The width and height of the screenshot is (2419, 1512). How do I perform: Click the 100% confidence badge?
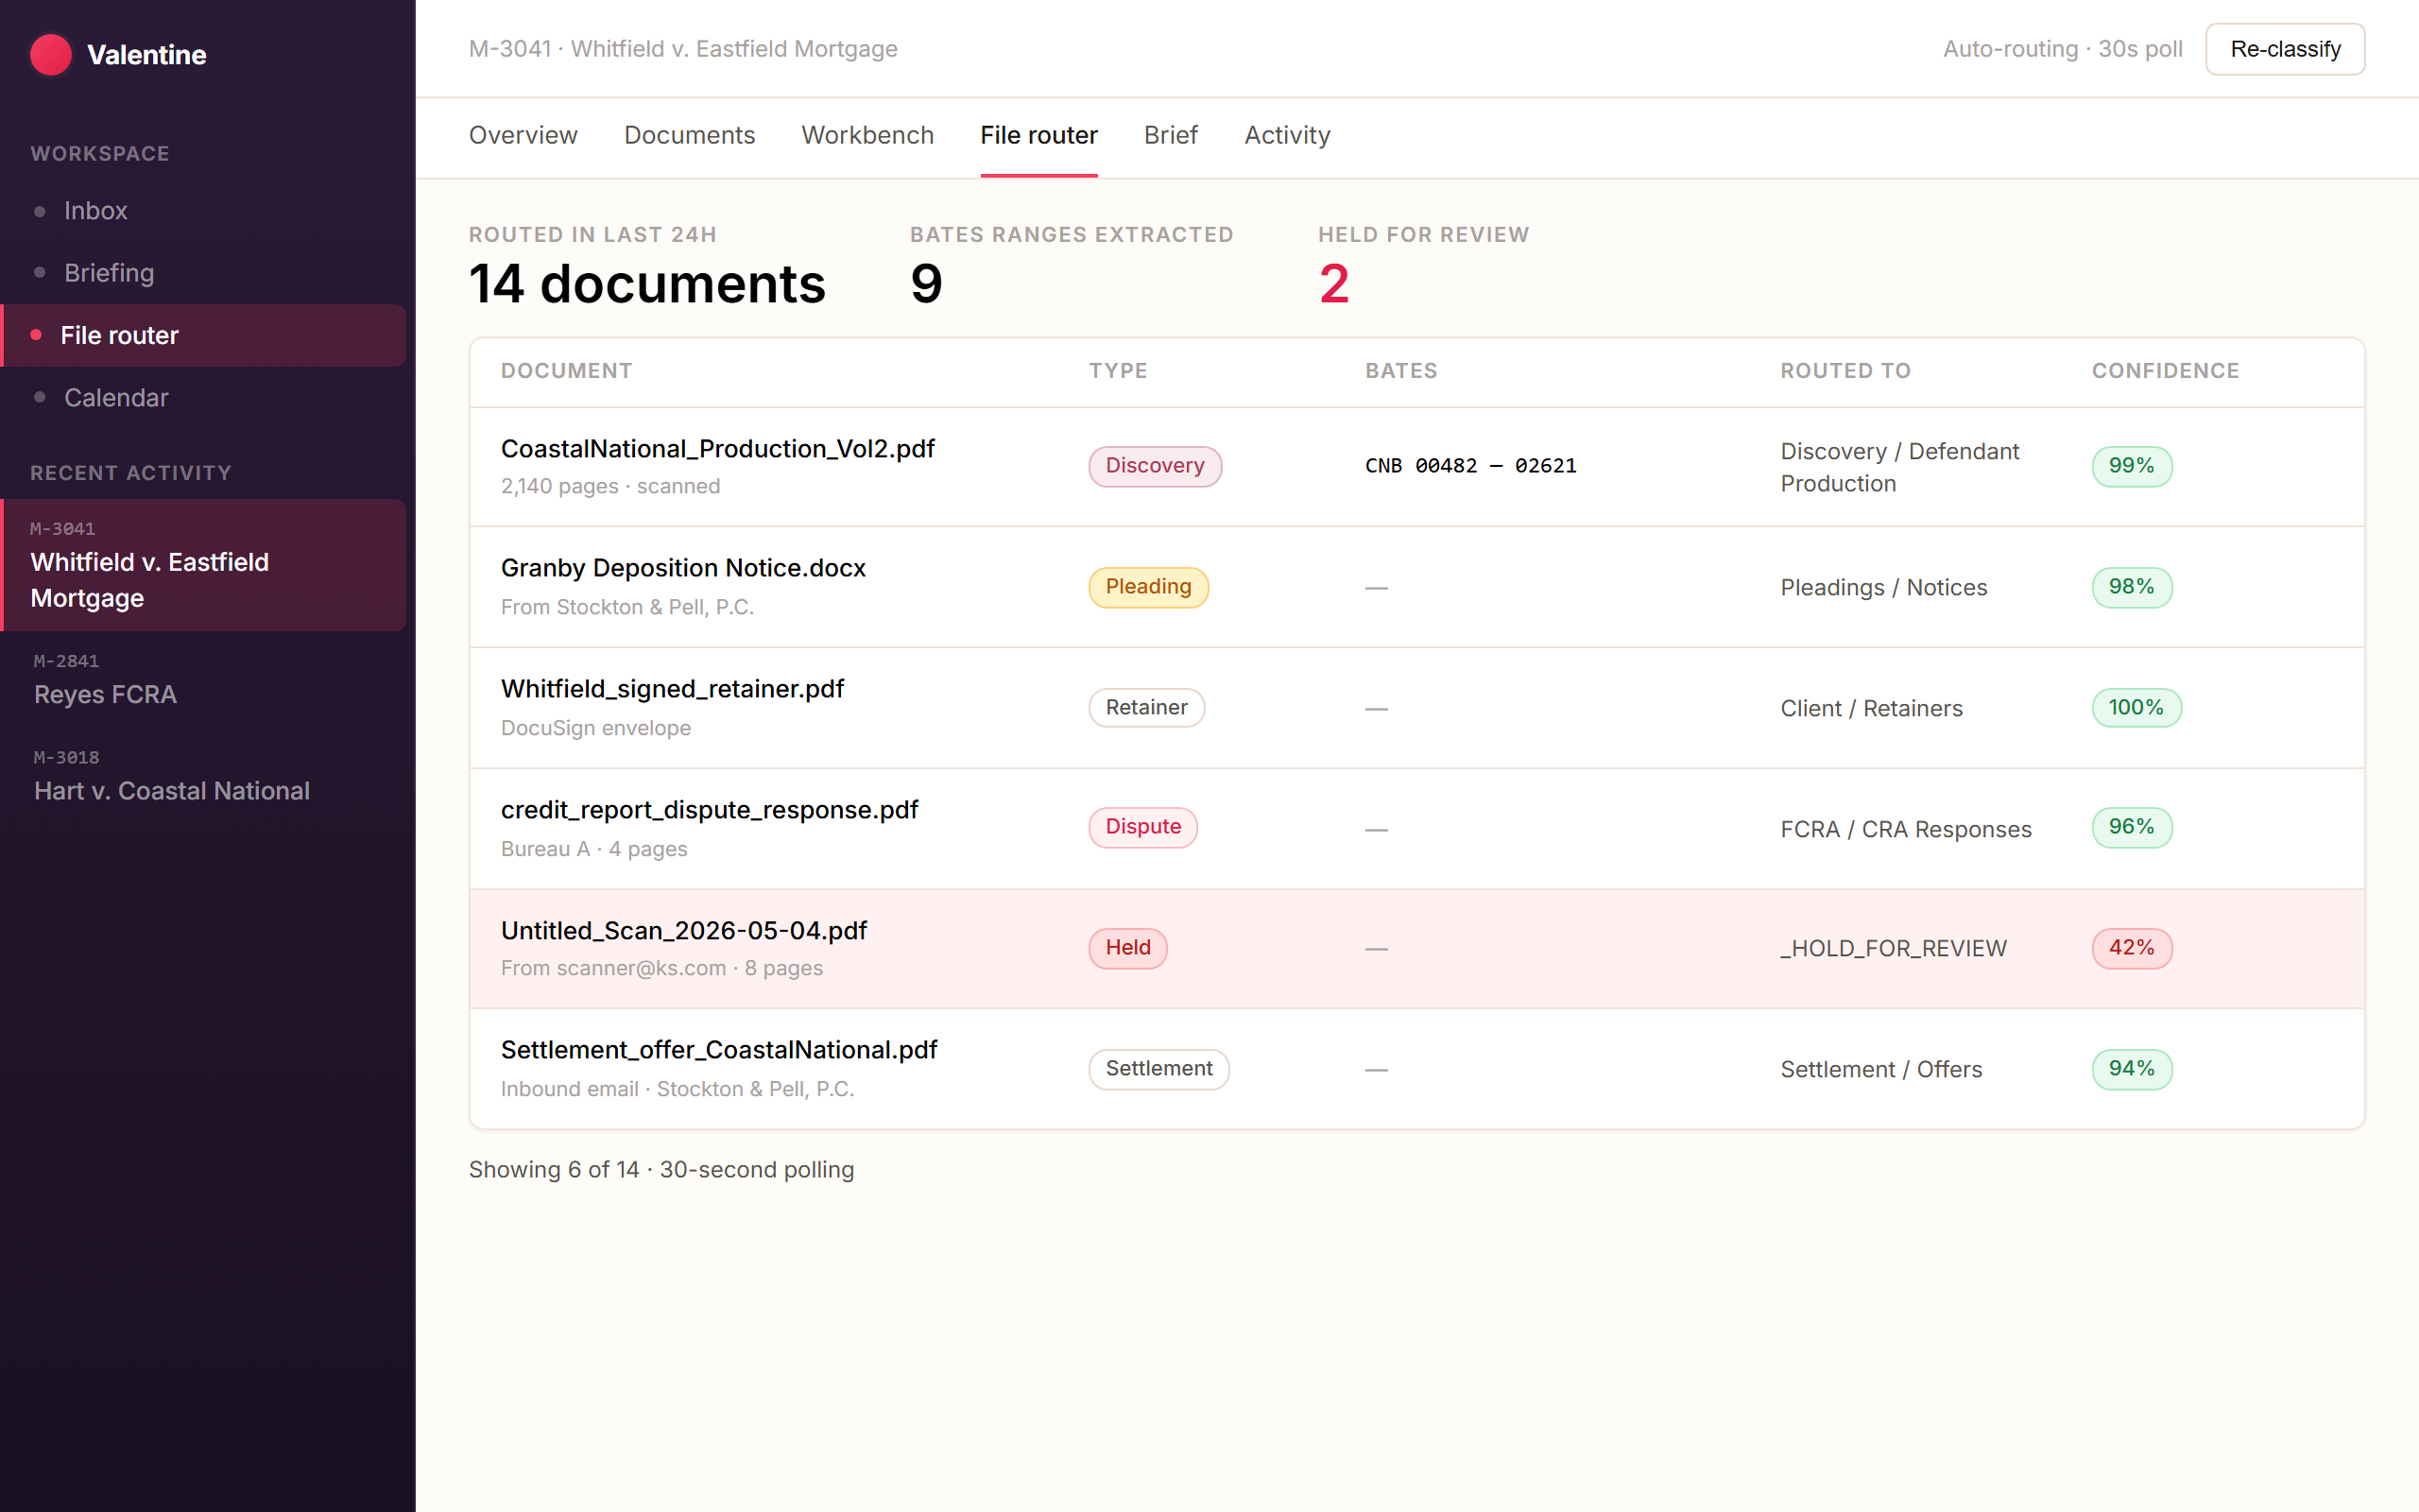2136,708
